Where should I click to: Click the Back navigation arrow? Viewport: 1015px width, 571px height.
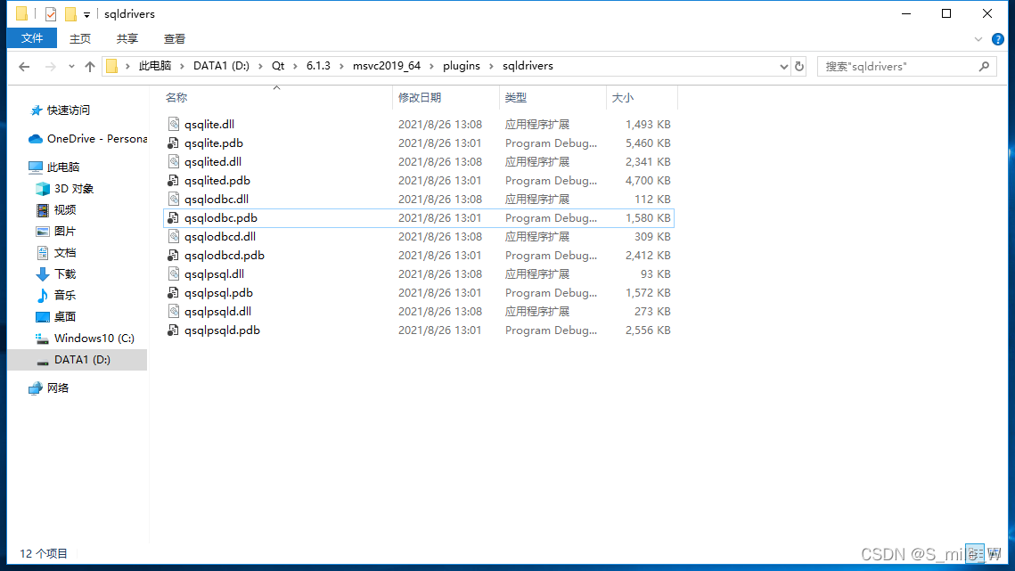[x=25, y=66]
